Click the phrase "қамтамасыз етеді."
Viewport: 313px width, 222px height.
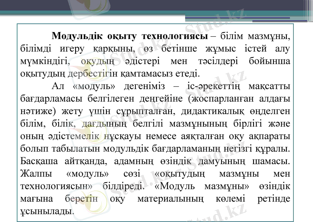[160, 74]
